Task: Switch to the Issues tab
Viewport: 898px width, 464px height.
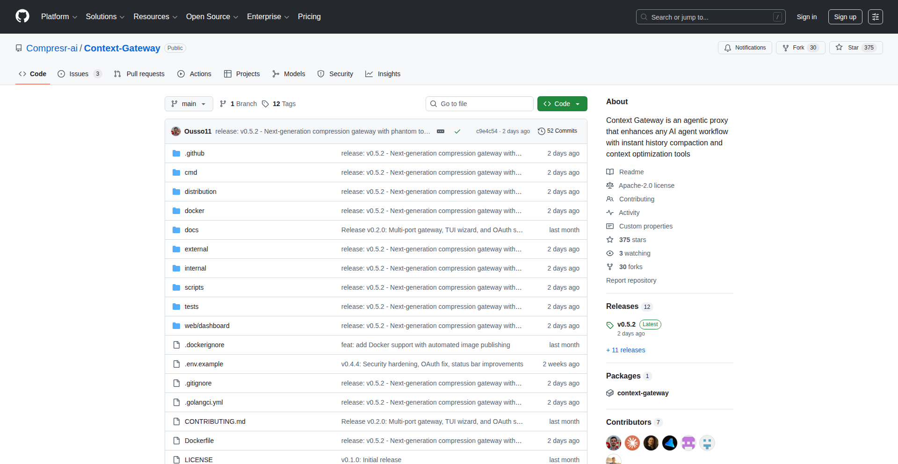Action: 79,74
